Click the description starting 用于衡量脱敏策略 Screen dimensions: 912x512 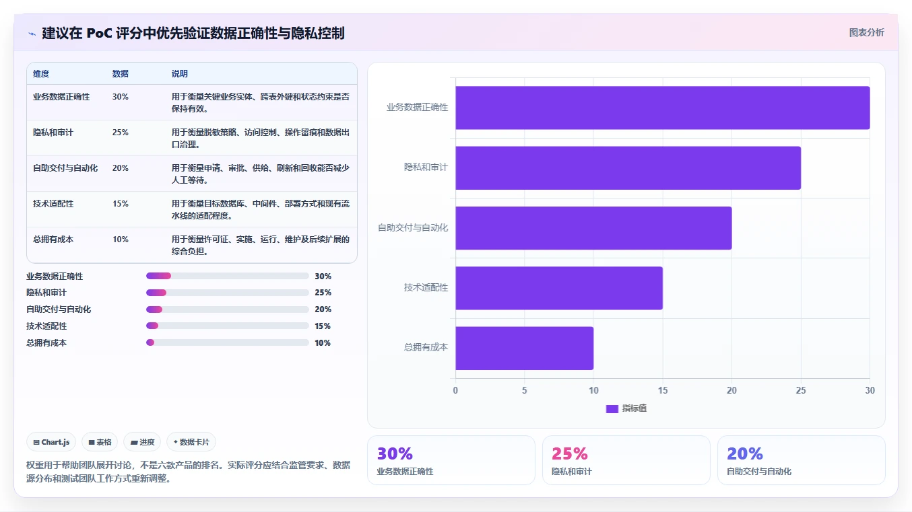(x=261, y=138)
